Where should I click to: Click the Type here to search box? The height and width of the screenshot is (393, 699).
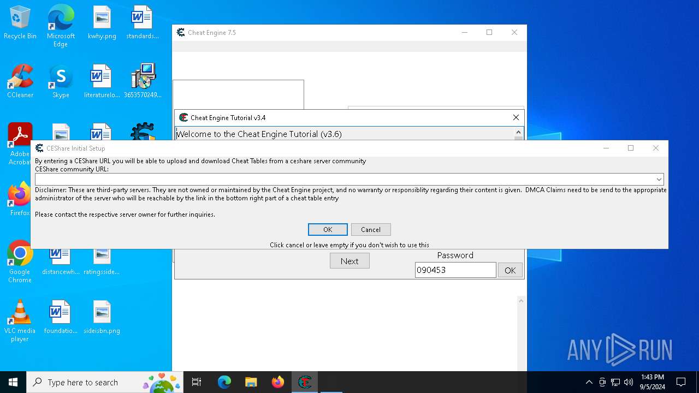pyautogui.click(x=104, y=382)
